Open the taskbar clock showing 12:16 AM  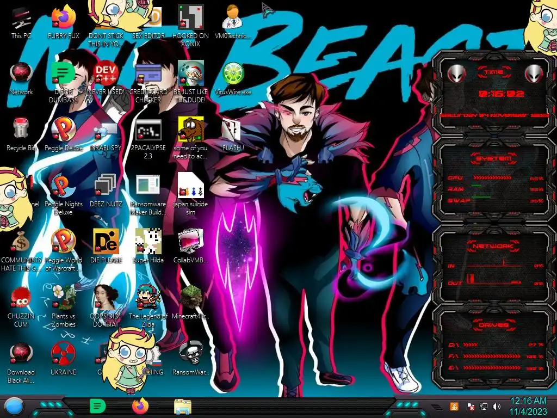click(528, 406)
